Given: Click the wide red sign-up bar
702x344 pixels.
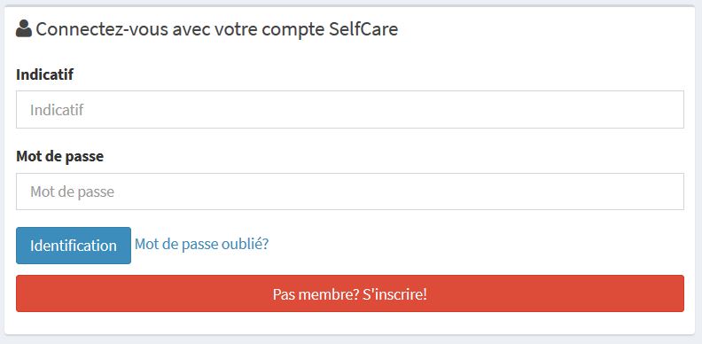Looking at the screenshot, I should coord(350,293).
